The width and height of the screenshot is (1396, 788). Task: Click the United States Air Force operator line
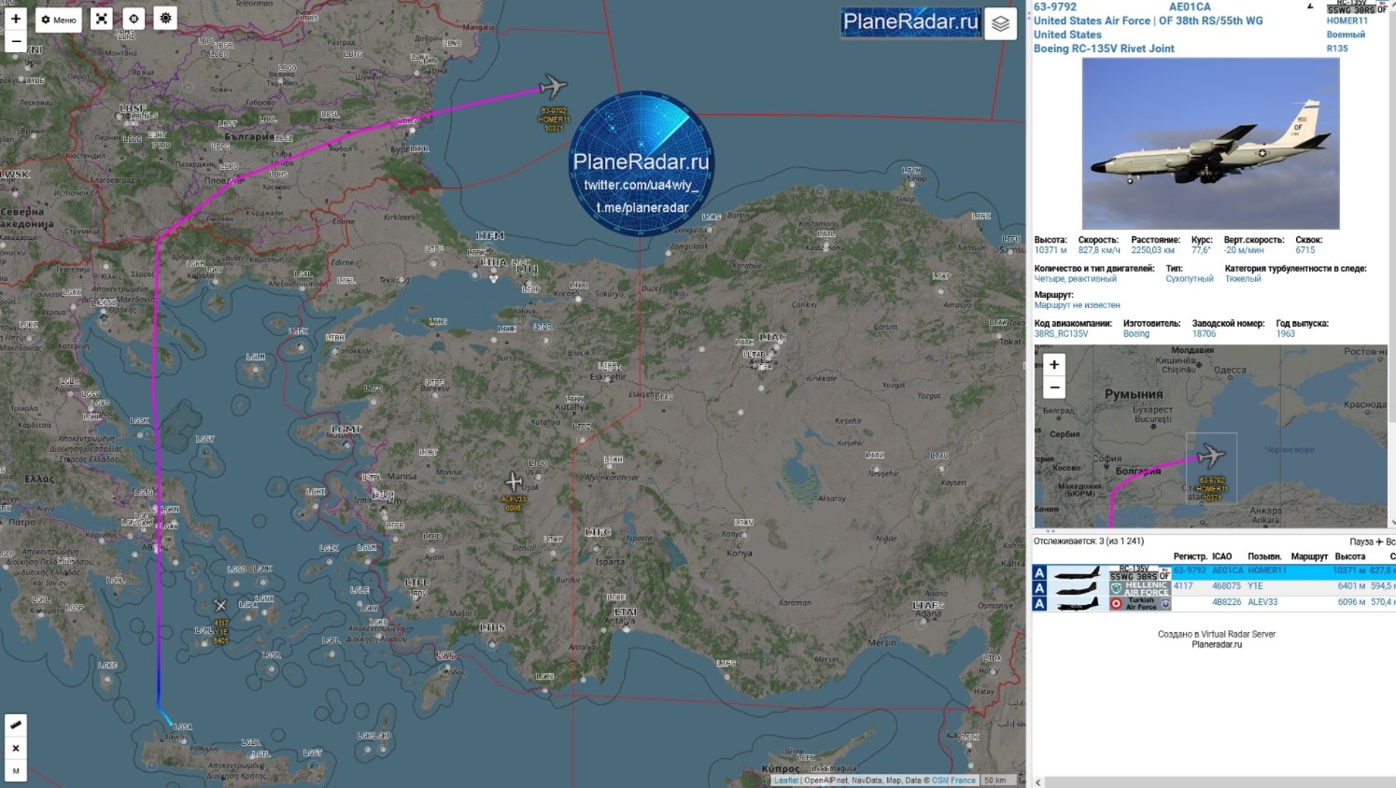coord(1148,21)
